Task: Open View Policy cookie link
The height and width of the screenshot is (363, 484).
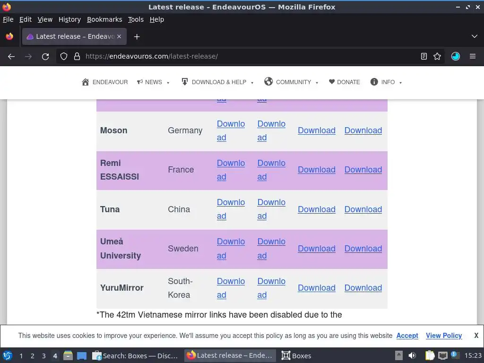Action: [x=443, y=336]
